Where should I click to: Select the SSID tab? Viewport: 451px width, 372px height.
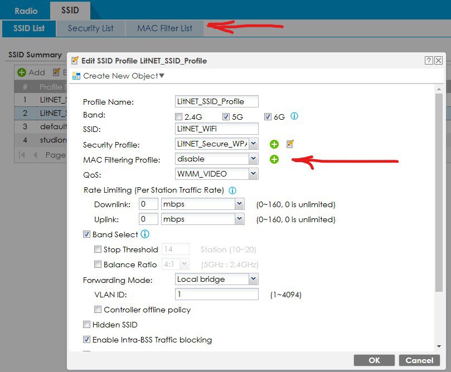pyautogui.click(x=70, y=11)
